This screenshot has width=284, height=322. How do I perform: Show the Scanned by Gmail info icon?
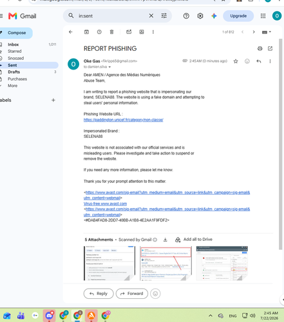[x=155, y=240]
